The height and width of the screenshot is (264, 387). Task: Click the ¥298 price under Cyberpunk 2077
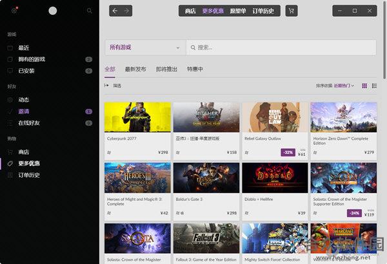(163, 153)
